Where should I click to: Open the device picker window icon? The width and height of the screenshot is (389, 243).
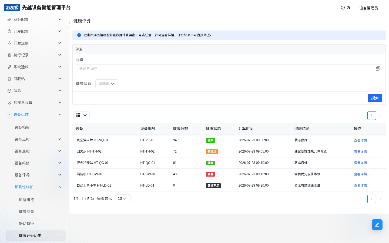coord(378,69)
